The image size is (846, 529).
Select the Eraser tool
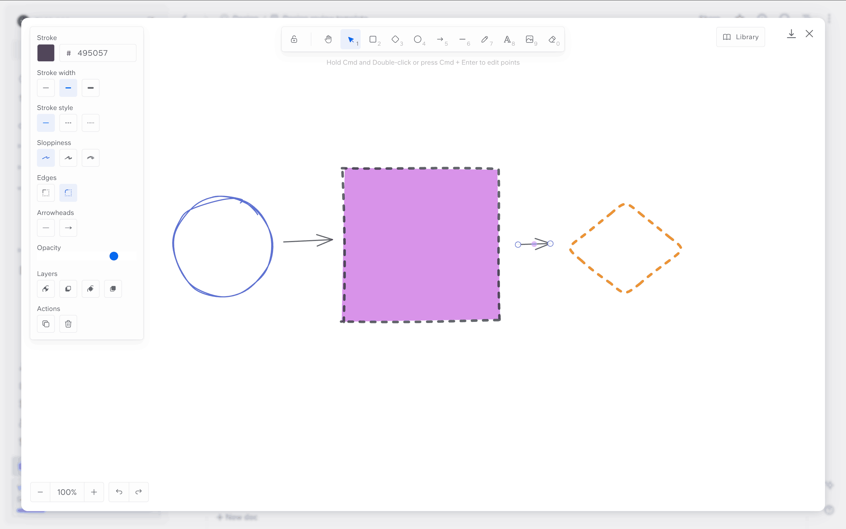[552, 39]
